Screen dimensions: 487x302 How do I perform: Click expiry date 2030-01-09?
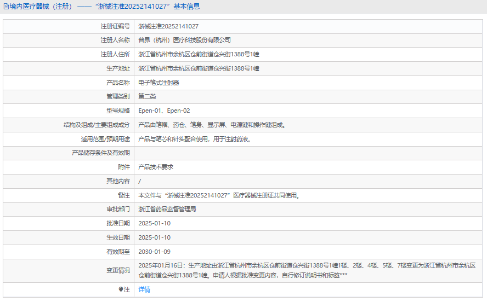tap(154, 252)
